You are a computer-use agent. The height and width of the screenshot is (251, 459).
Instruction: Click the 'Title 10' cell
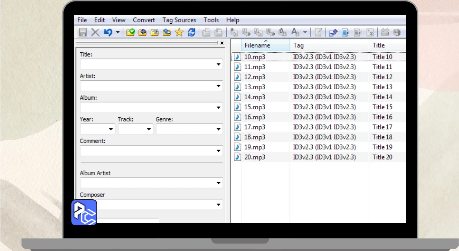(382, 57)
